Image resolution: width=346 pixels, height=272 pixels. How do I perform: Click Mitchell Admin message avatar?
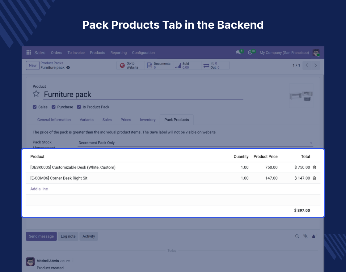tap(30, 261)
